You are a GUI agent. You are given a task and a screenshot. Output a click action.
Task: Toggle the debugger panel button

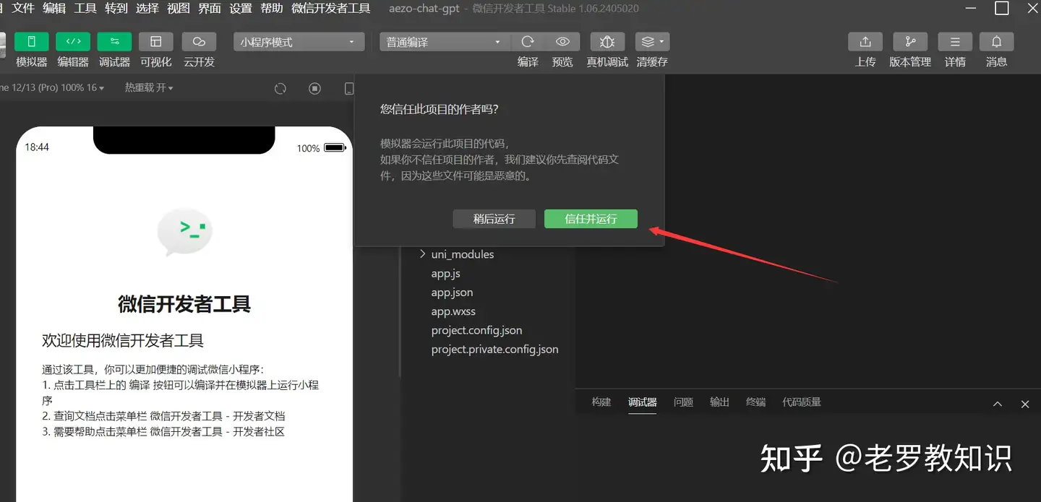(x=114, y=42)
